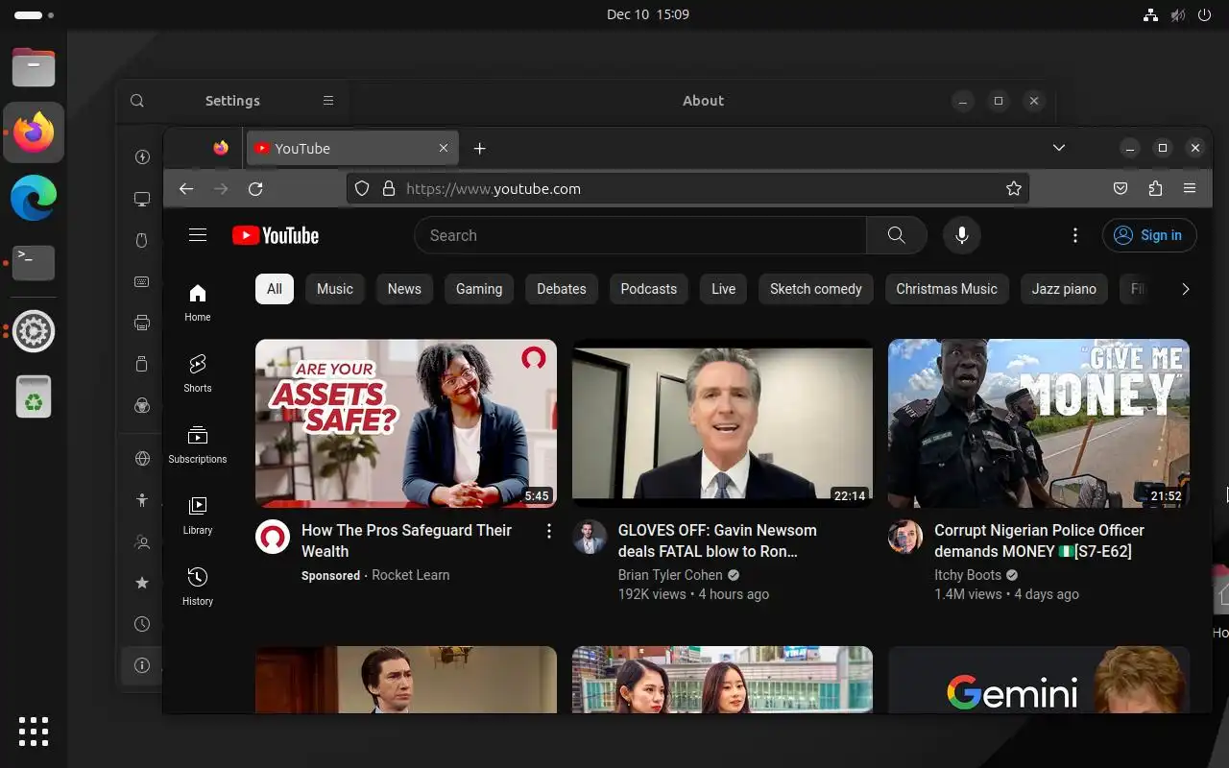The width and height of the screenshot is (1229, 768).
Task: Open History in the YouTube sidebar
Action: [x=198, y=587]
